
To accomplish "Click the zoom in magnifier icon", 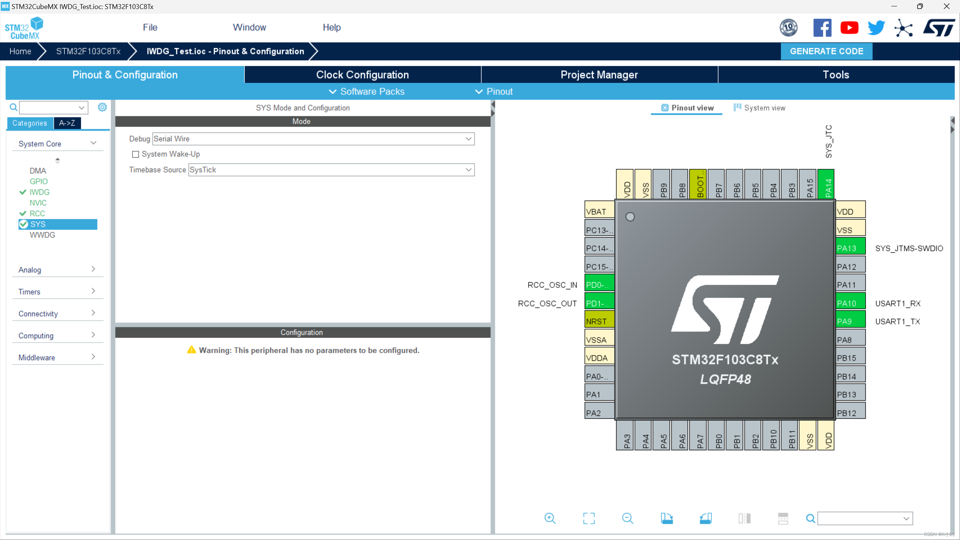I will [550, 518].
